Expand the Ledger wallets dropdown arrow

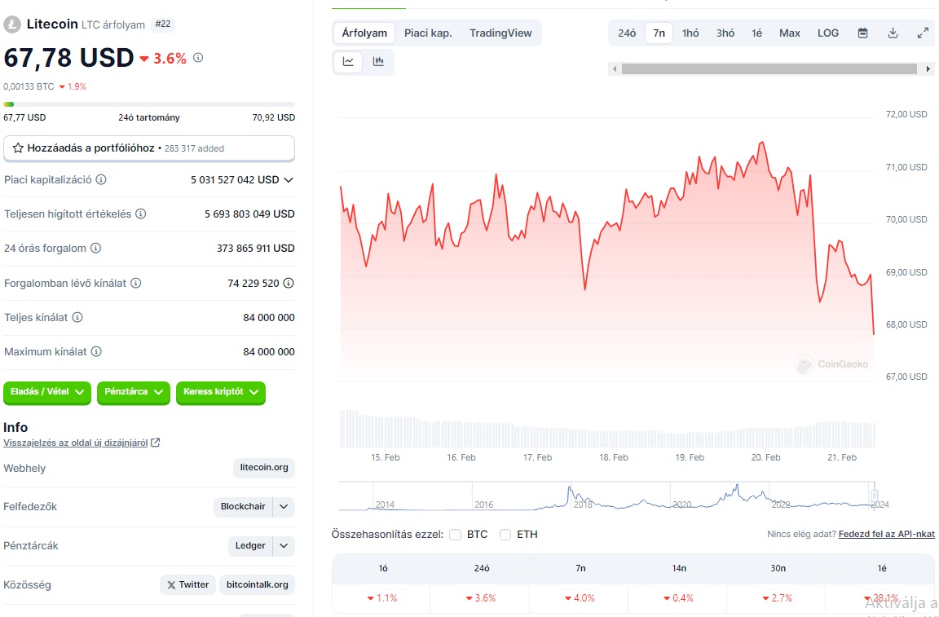coord(284,546)
